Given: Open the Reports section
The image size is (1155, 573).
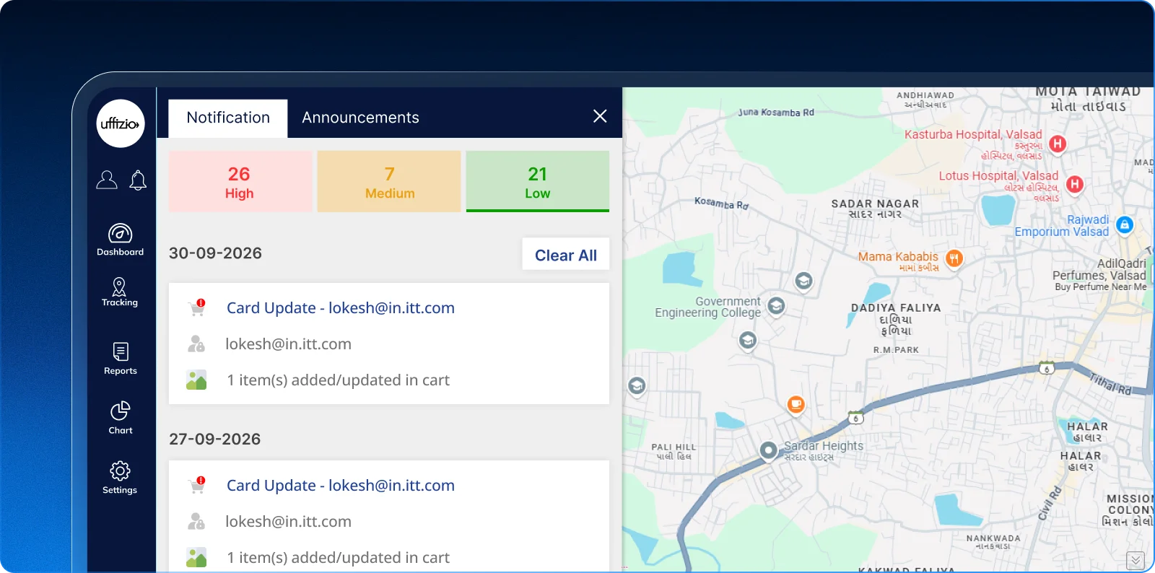Looking at the screenshot, I should 121,359.
